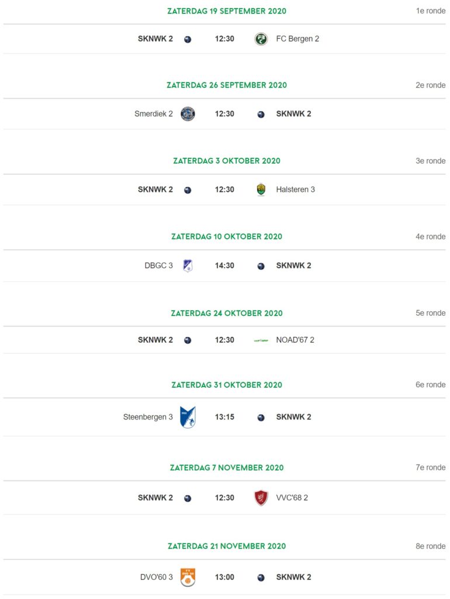Click the Steenbergen 3 shield logo

[188, 417]
